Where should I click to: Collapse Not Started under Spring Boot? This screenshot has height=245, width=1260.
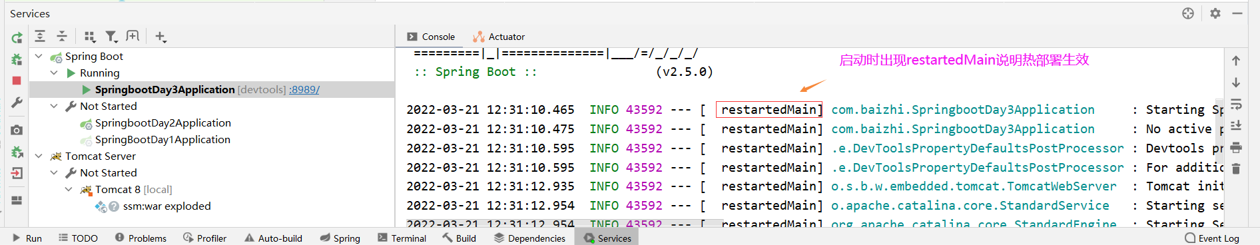click(54, 107)
